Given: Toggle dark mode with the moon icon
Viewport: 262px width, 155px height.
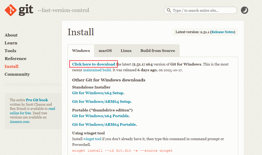Looking at the screenshot, I should [x=245, y=10].
